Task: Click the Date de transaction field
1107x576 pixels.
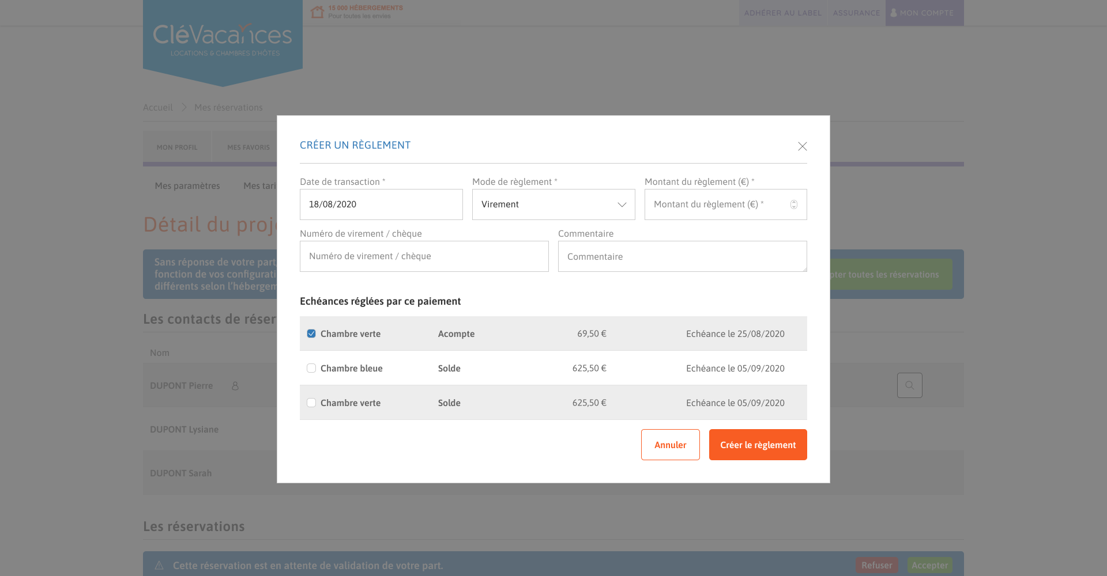Action: coord(381,204)
